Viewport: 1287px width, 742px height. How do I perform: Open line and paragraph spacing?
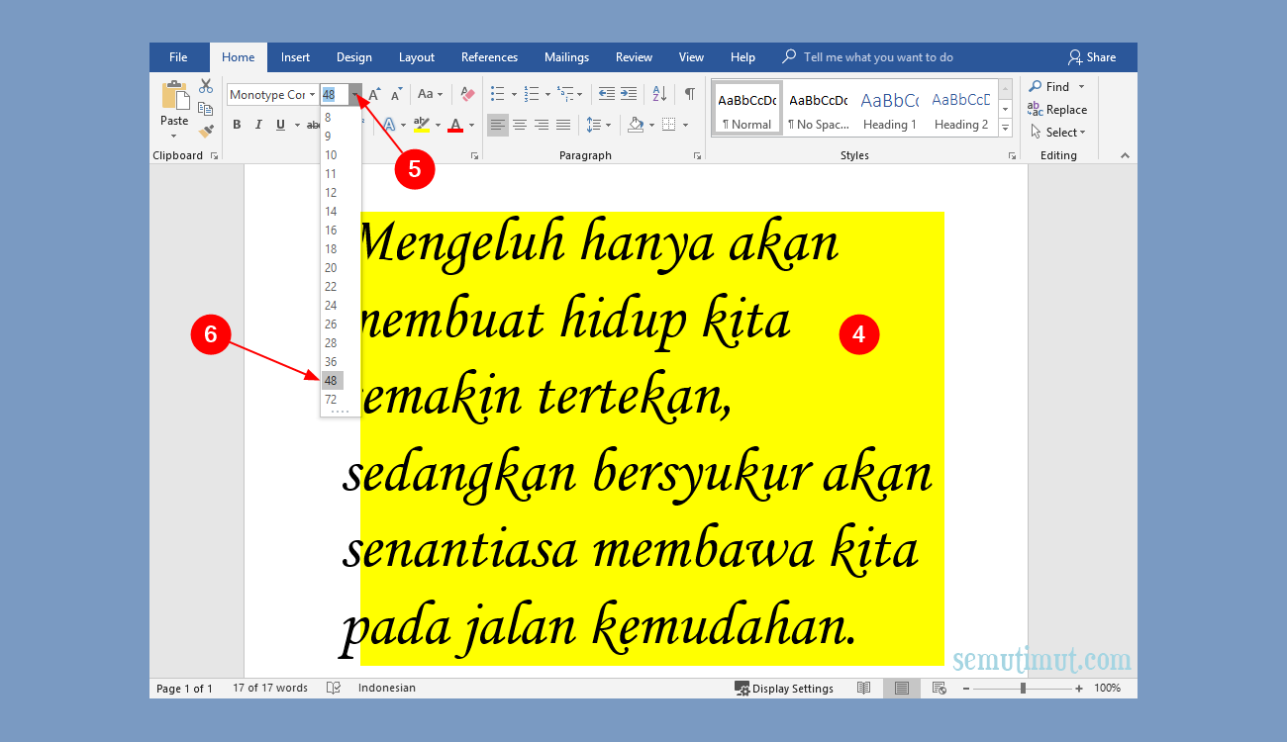[593, 125]
